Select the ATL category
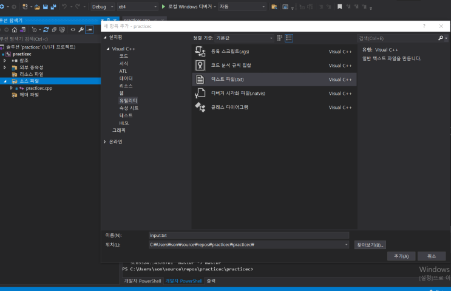 click(x=123, y=71)
